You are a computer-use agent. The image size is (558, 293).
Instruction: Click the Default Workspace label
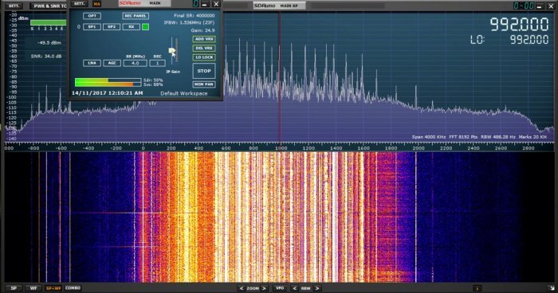(183, 93)
